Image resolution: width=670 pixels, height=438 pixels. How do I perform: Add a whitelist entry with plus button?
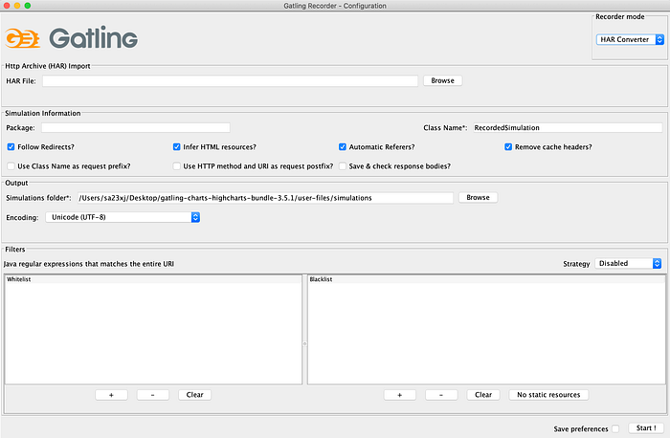click(x=111, y=395)
